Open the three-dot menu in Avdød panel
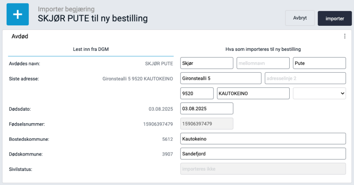 345,36
